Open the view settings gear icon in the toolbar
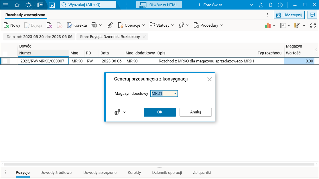Viewport: 319px width, 179px height. (x=297, y=25)
